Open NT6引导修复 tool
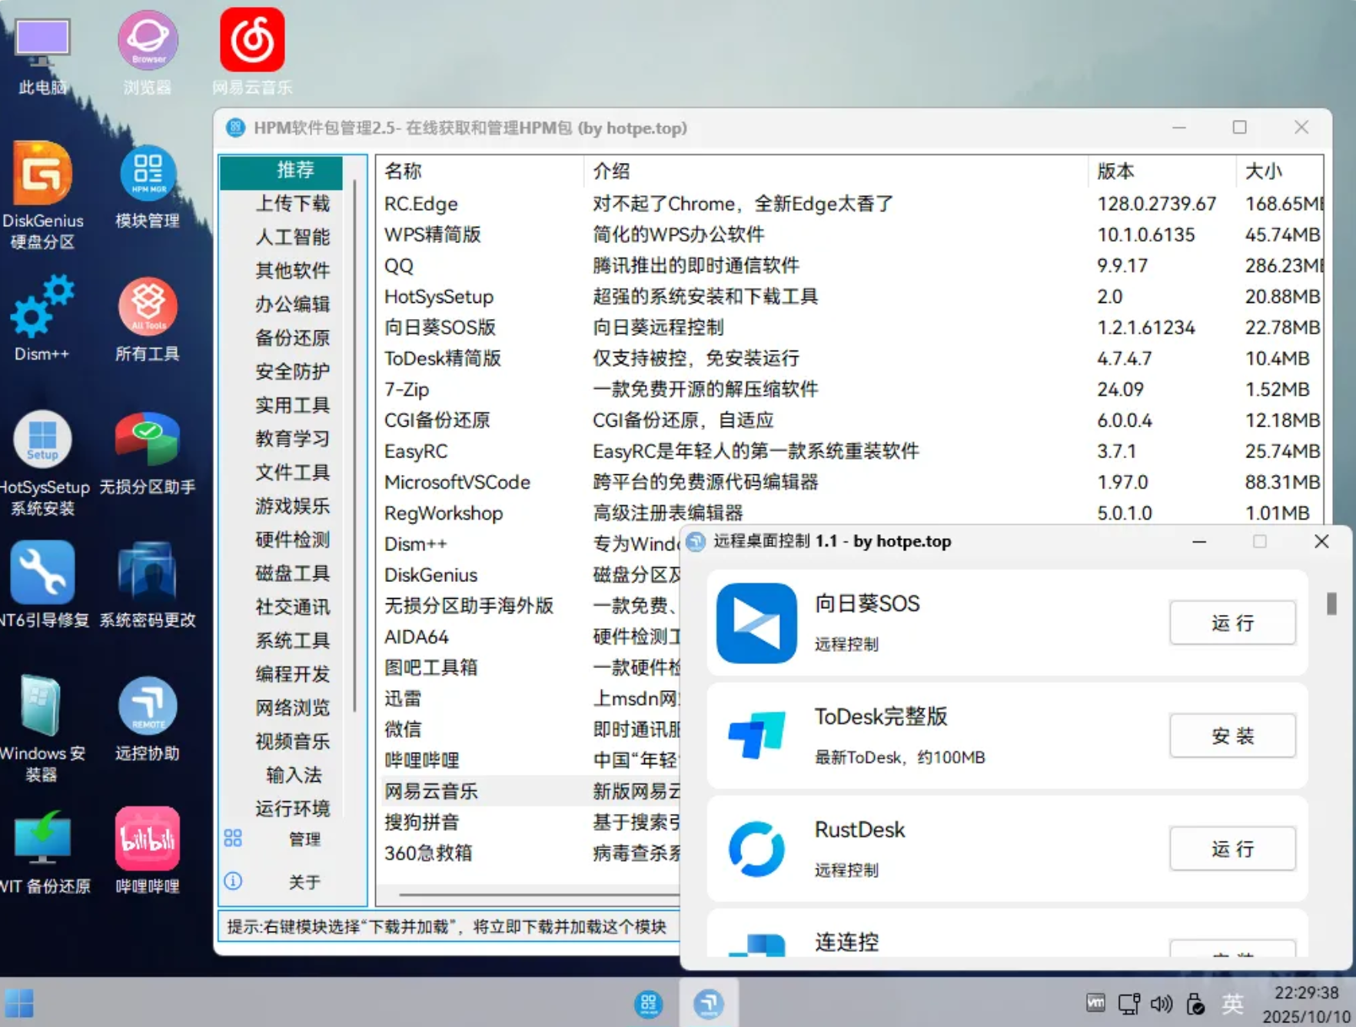 (x=42, y=573)
